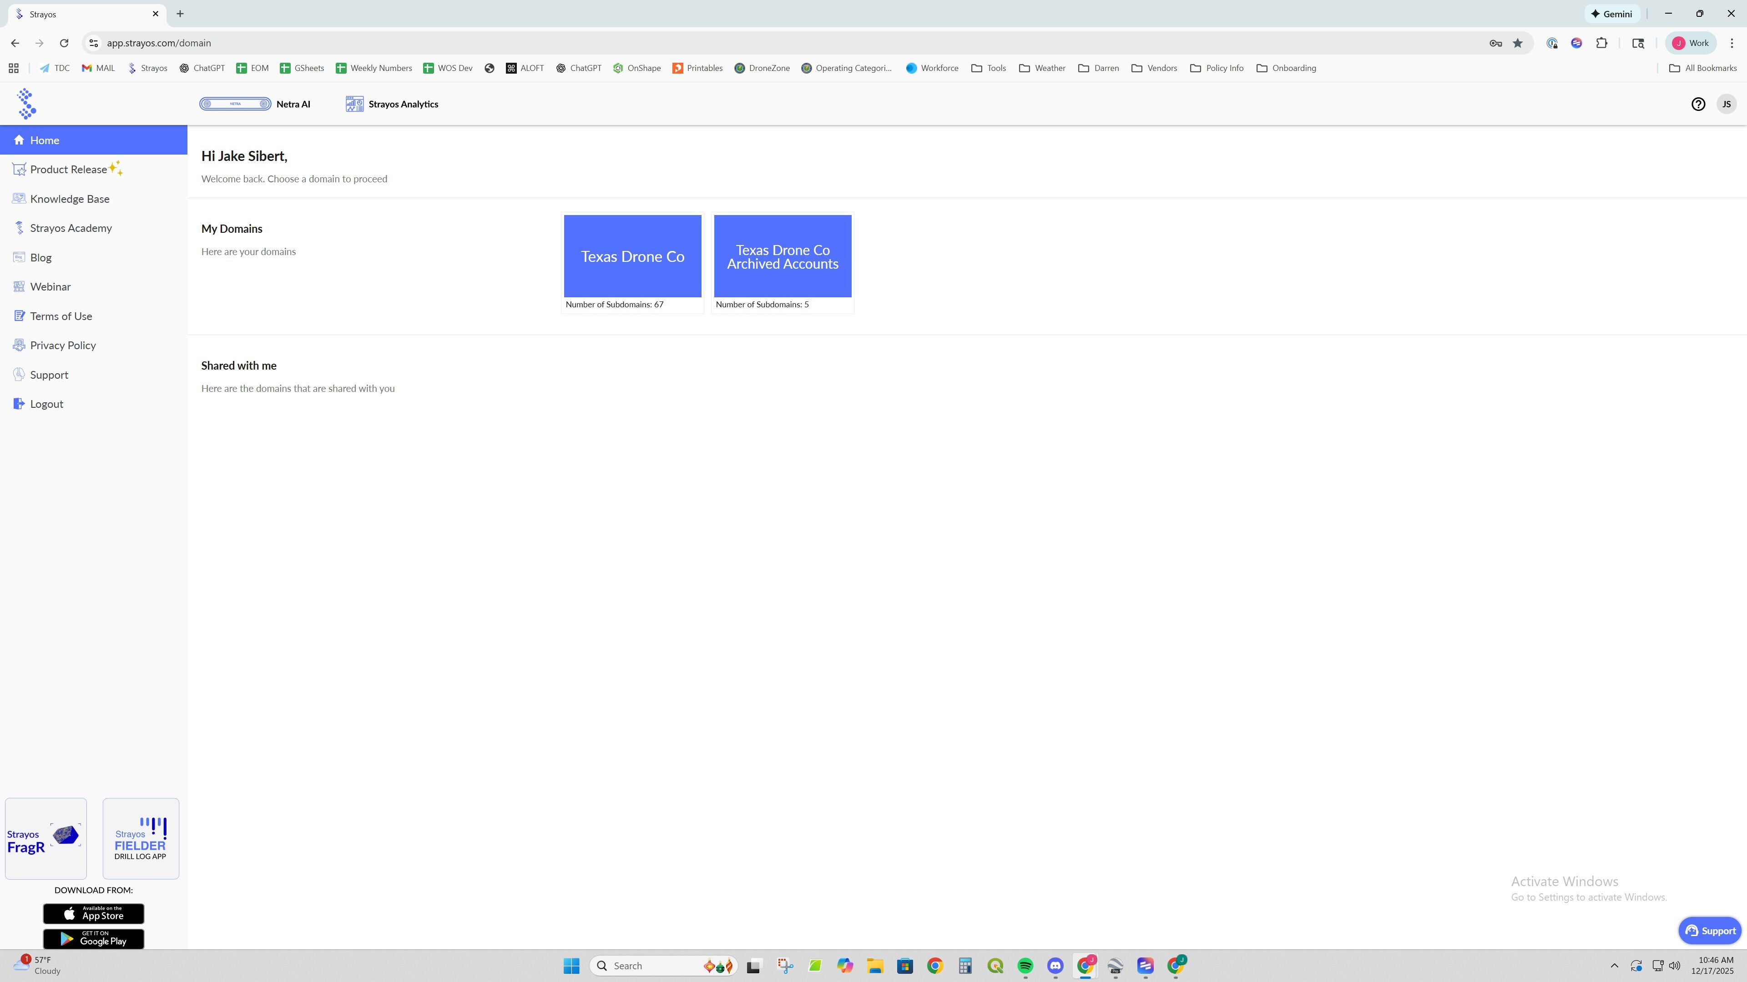Open Product Release in the sidebar
Image resolution: width=1747 pixels, height=982 pixels.
[68, 170]
